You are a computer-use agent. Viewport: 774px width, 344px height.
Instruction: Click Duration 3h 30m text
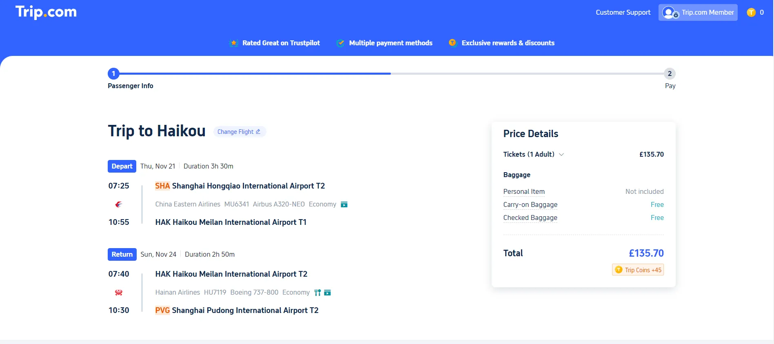click(208, 166)
